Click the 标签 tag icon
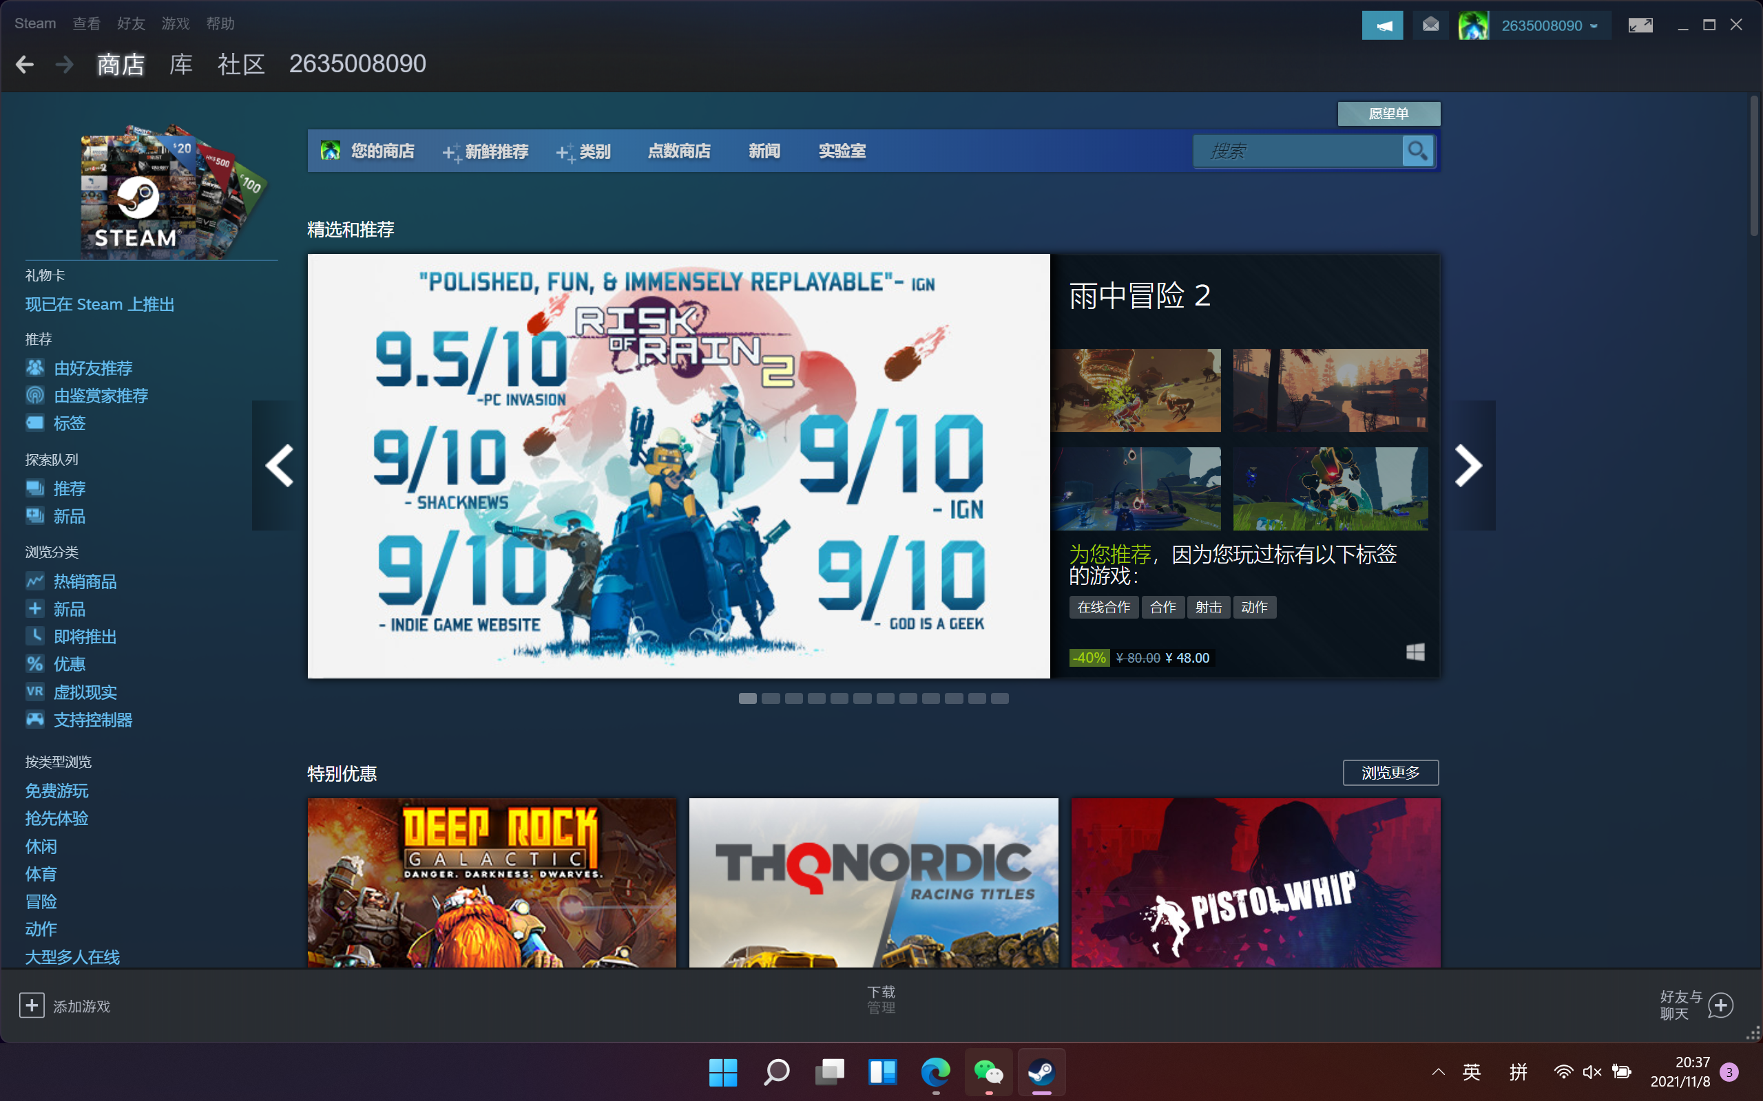 point(35,423)
